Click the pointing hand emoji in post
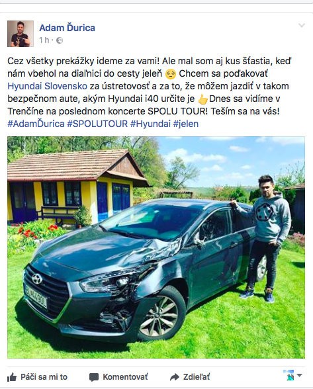This screenshot has height=389, width=313. coord(202,99)
